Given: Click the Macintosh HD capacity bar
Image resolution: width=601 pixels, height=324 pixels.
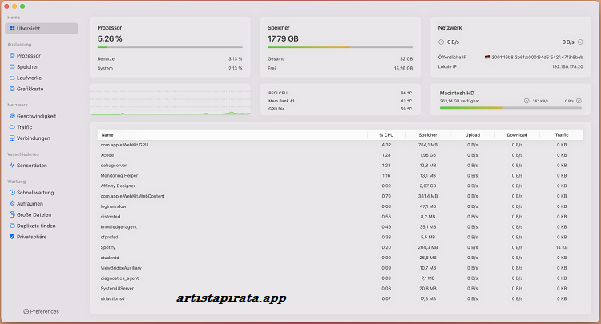Looking at the screenshot, I should (510, 108).
